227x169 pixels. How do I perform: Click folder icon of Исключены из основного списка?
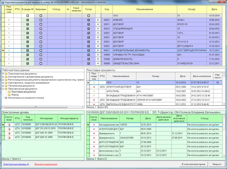point(6,98)
